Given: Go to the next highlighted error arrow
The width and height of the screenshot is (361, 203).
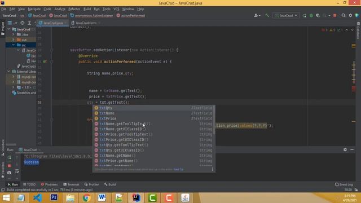Looking at the screenshot, I should (x=352, y=30).
